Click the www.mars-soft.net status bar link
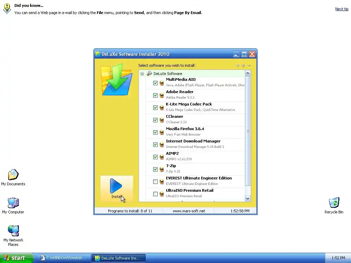 click(189, 211)
